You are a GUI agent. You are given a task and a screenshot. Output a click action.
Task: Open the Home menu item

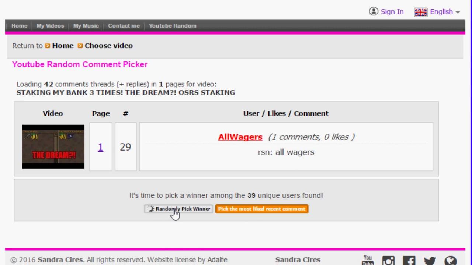click(x=19, y=26)
